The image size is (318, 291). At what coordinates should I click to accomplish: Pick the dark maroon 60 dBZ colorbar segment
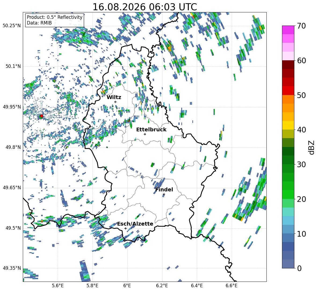point(288,65)
